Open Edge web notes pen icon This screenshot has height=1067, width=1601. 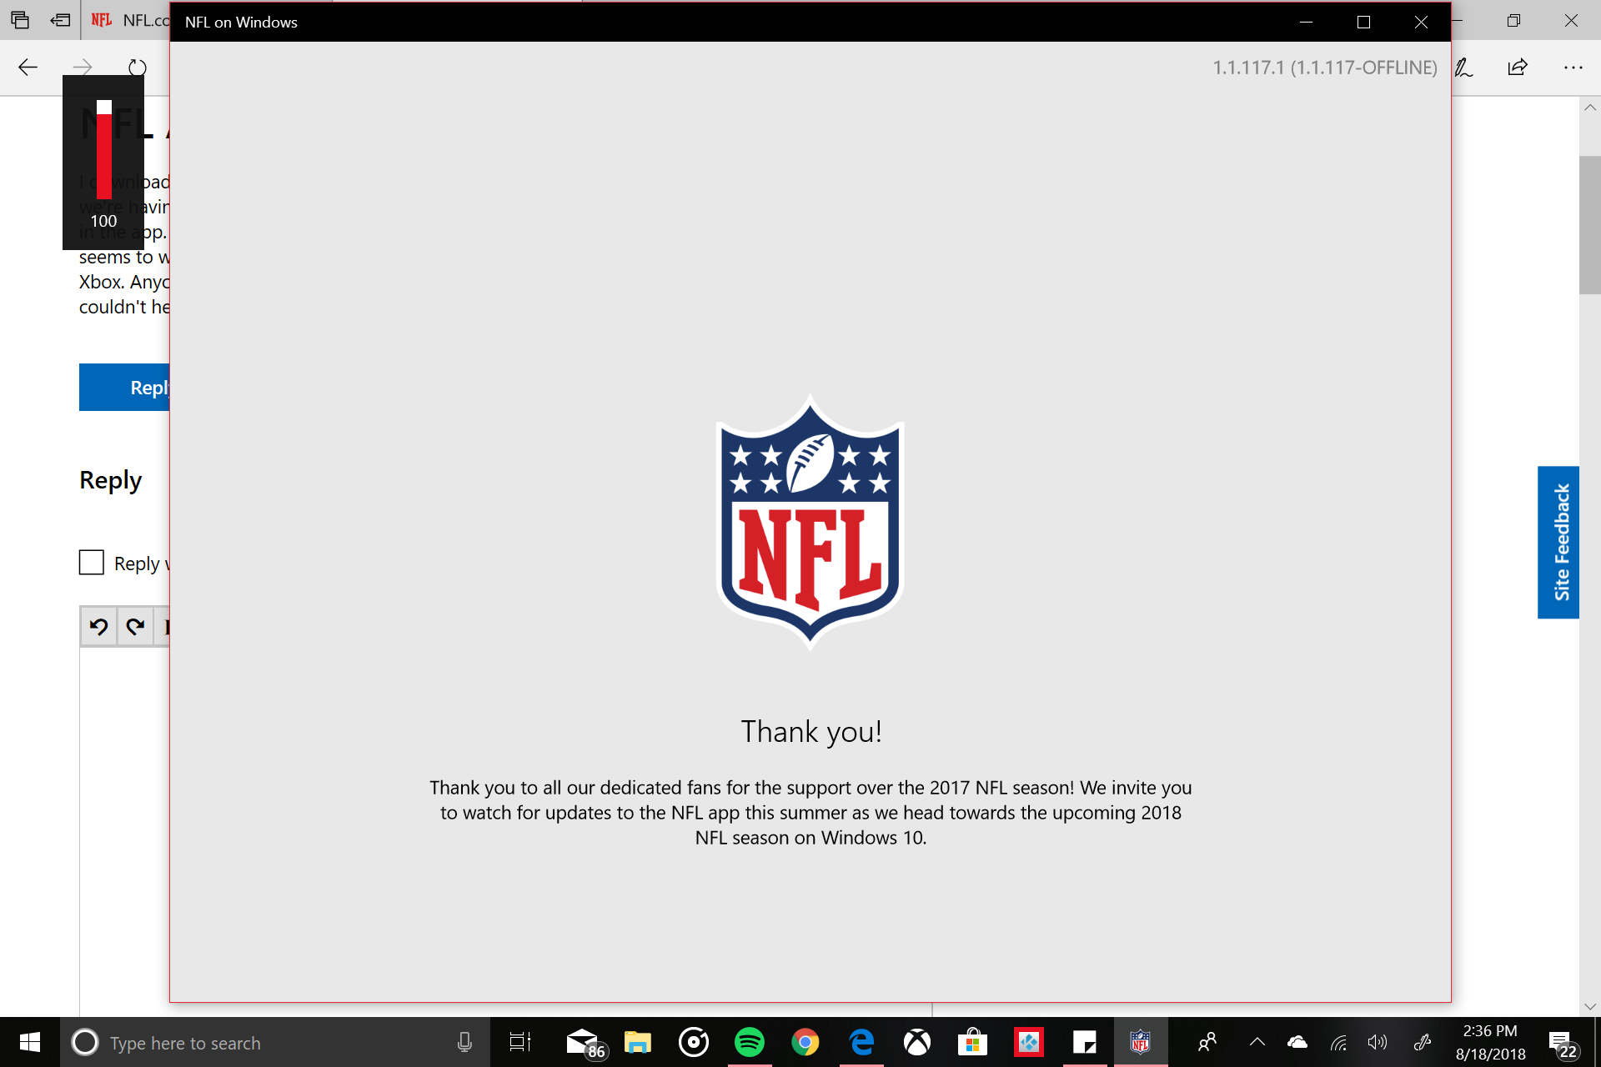point(1463,68)
